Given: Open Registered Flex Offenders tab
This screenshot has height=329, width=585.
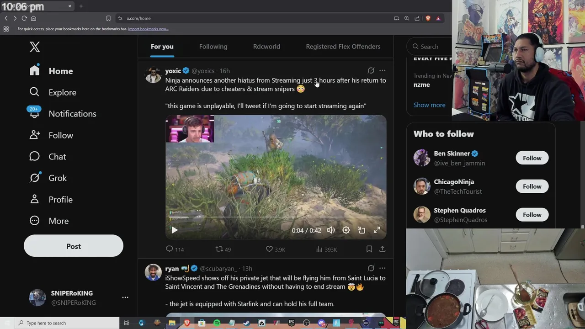Looking at the screenshot, I should pyautogui.click(x=343, y=47).
